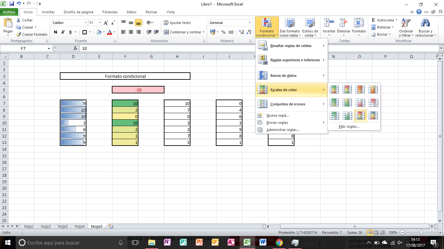The image size is (444, 249).
Task: Switch to the Fórmulas ribbon tab
Action: [x=110, y=12]
